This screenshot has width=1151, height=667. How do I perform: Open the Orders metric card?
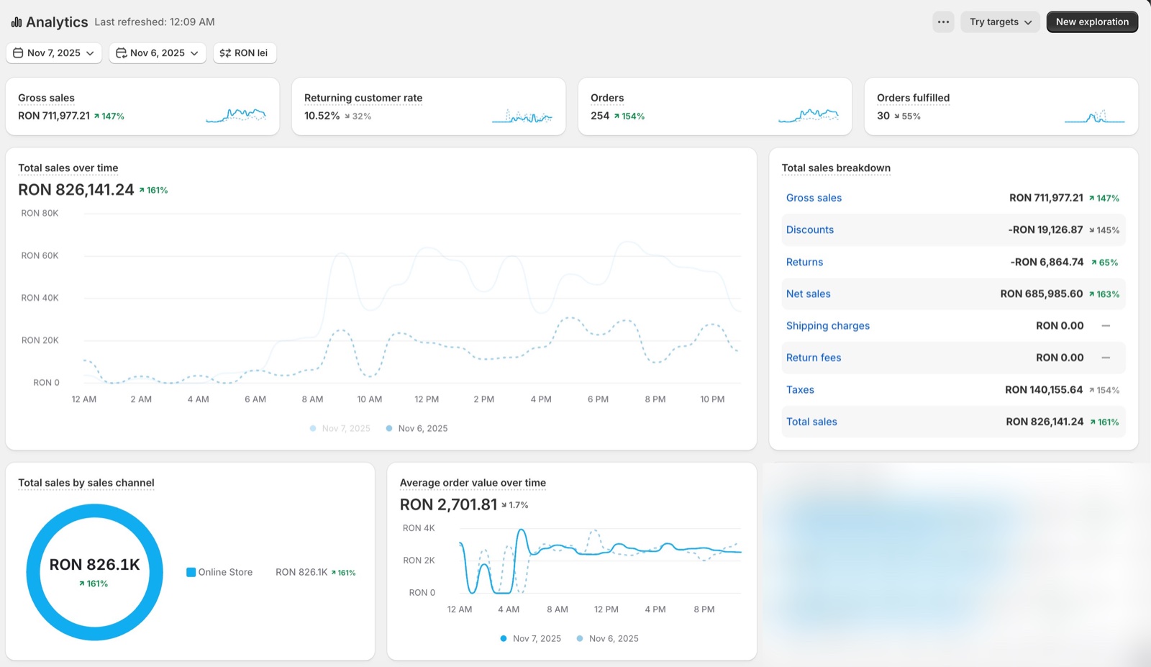[715, 106]
